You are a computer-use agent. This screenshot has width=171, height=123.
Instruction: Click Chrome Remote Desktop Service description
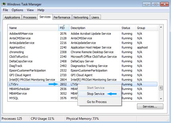[92, 52]
